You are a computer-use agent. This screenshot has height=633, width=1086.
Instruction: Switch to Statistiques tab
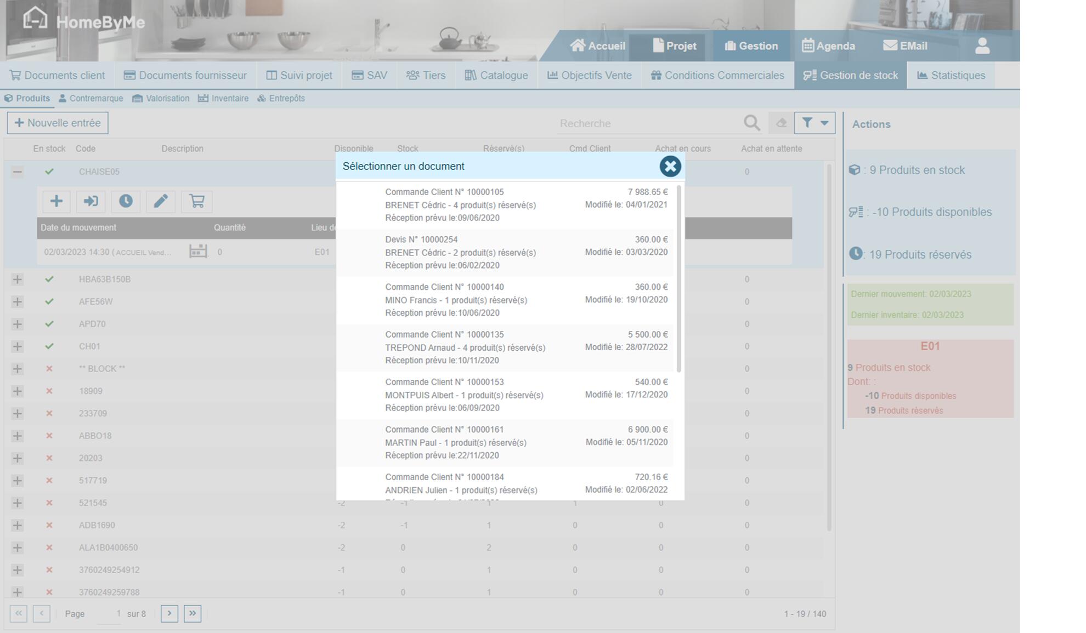tap(951, 76)
